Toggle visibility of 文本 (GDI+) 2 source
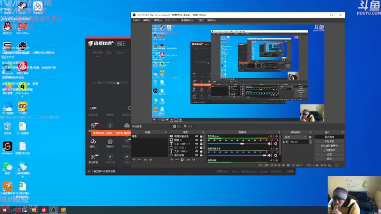The image size is (381, 214). pyautogui.click(x=197, y=144)
